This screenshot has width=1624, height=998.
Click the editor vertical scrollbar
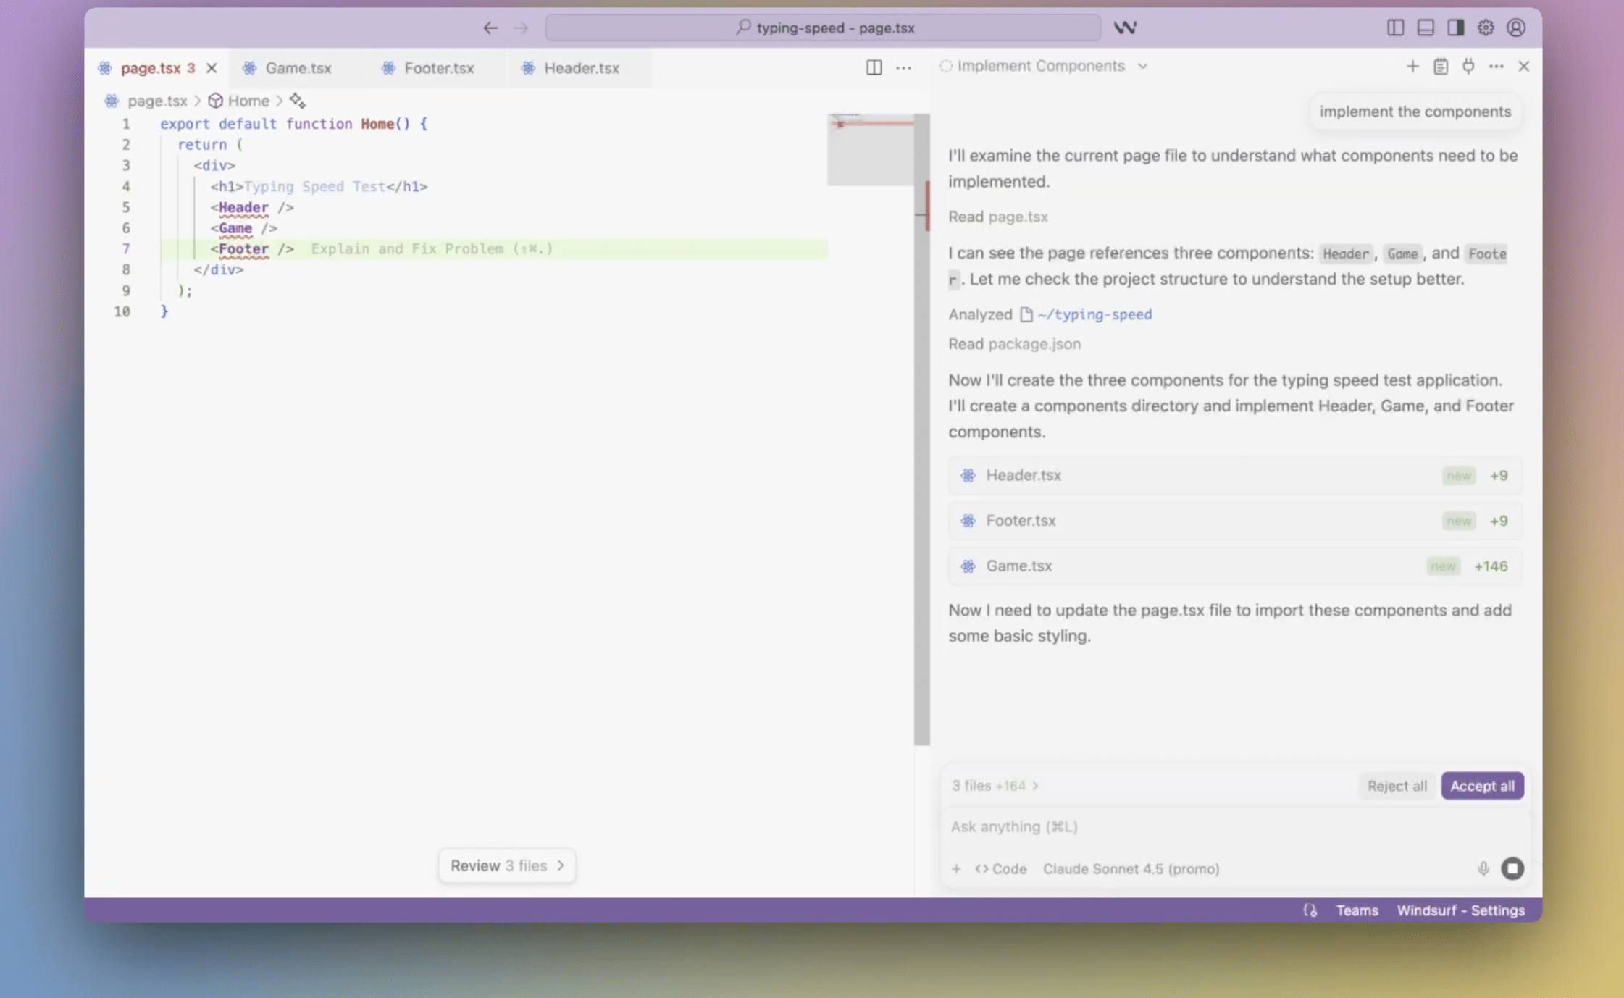[x=921, y=435]
